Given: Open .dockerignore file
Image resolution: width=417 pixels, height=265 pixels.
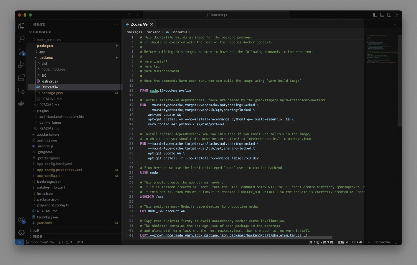Looking at the screenshot, I should (x=48, y=134).
